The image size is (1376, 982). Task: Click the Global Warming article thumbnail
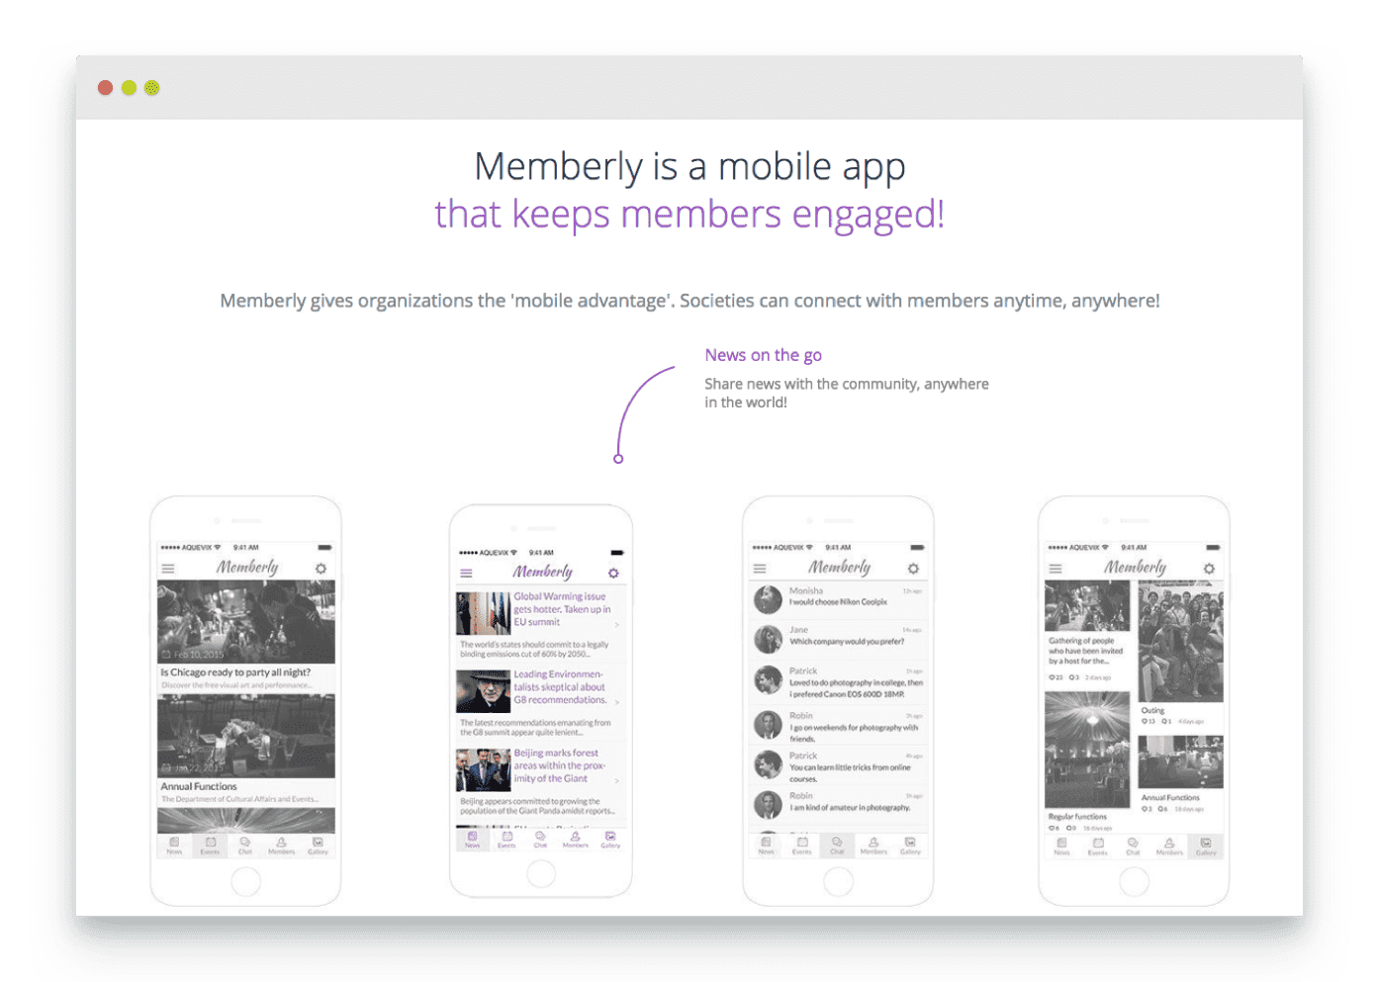click(483, 613)
